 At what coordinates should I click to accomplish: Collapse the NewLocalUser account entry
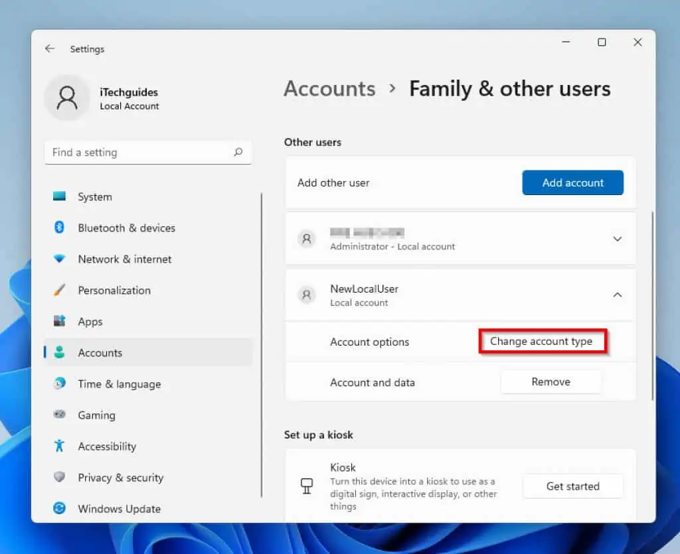(617, 295)
